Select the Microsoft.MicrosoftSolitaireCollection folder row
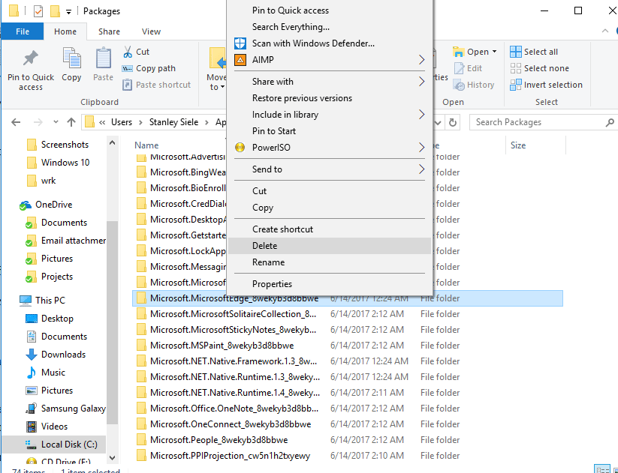618x473 pixels. click(348, 314)
